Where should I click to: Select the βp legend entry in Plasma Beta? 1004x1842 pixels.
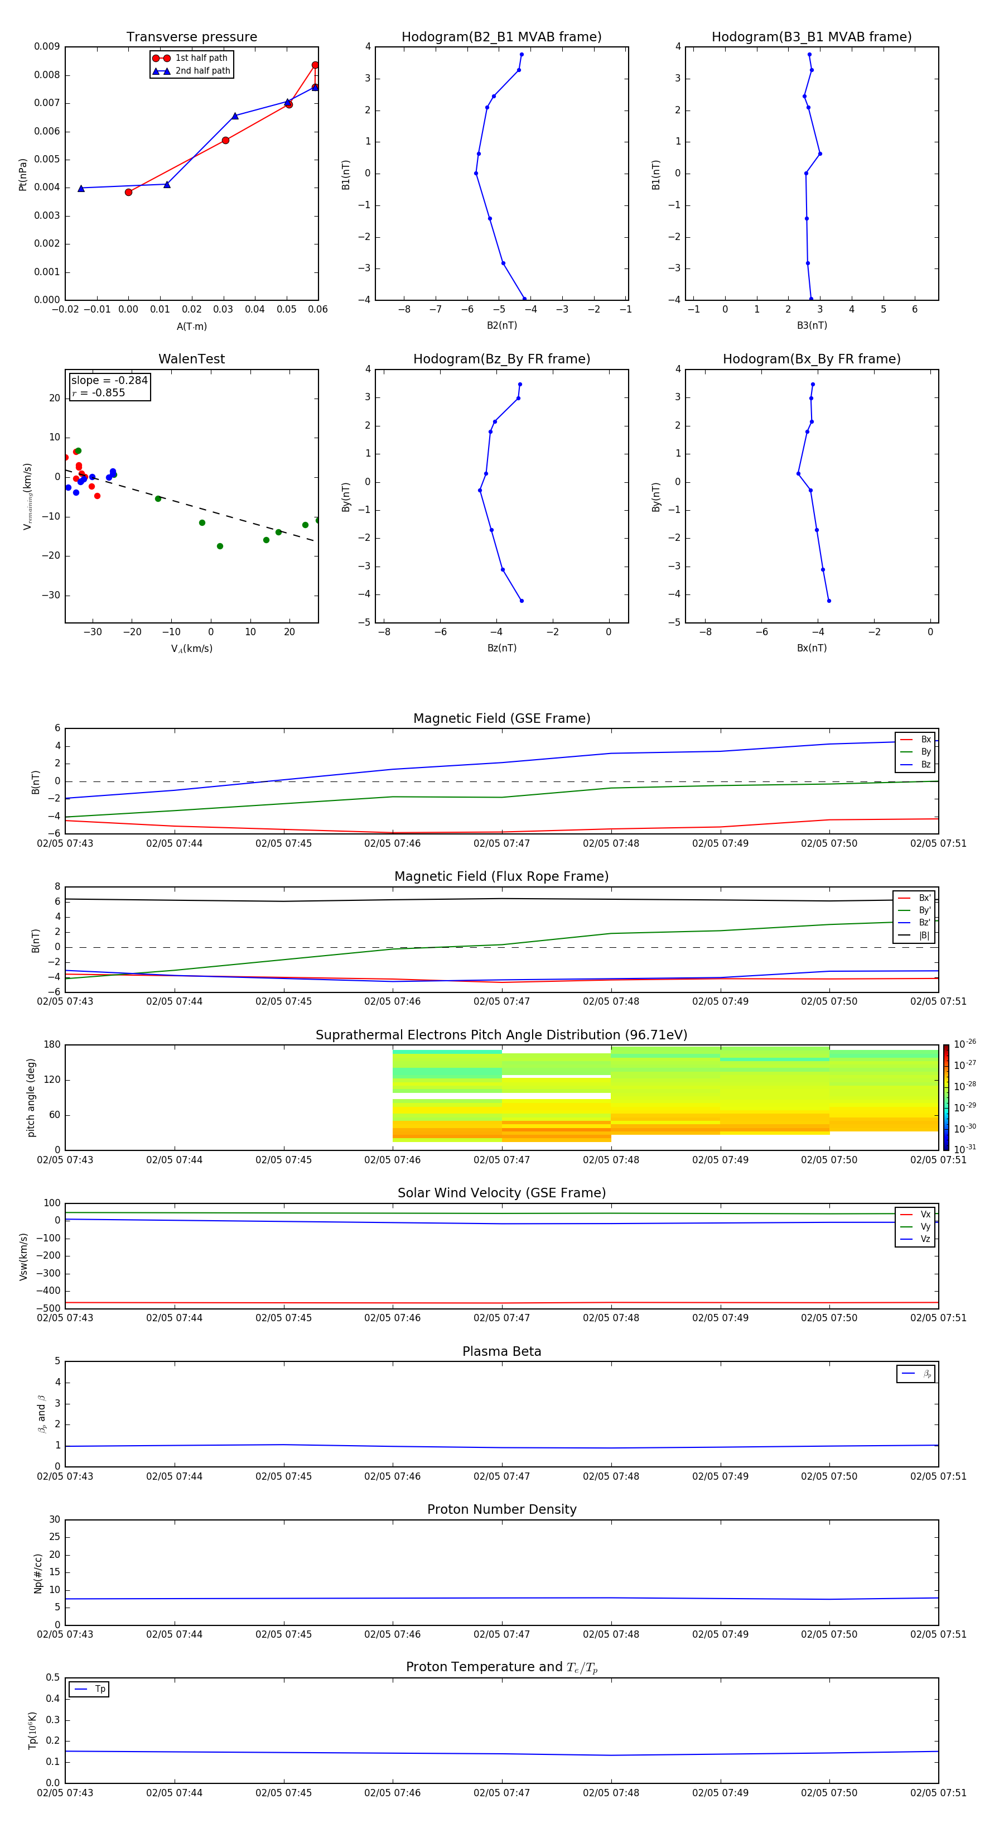tap(916, 1374)
